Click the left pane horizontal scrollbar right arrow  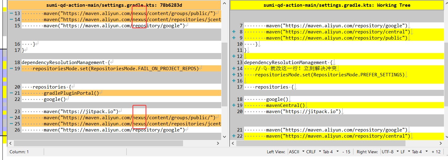pos(218,143)
